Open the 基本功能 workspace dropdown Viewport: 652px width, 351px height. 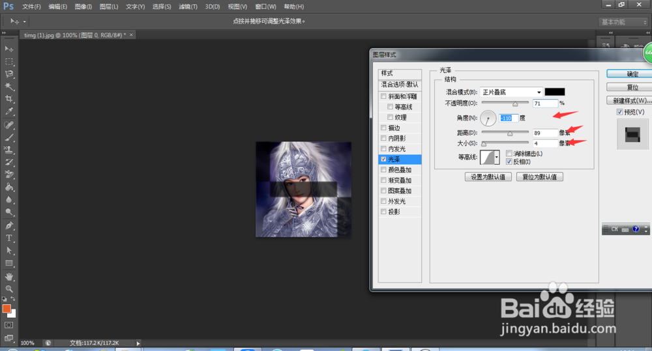[623, 22]
